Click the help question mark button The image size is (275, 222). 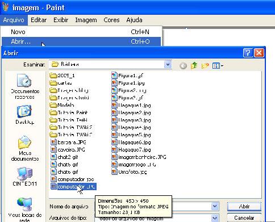(248, 53)
